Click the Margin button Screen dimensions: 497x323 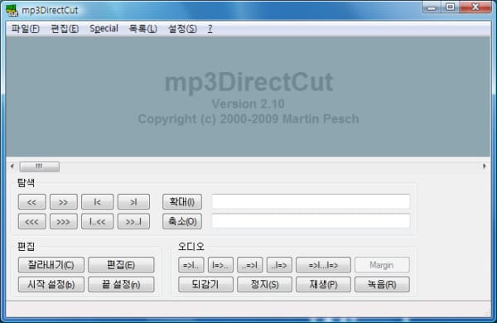(x=382, y=265)
